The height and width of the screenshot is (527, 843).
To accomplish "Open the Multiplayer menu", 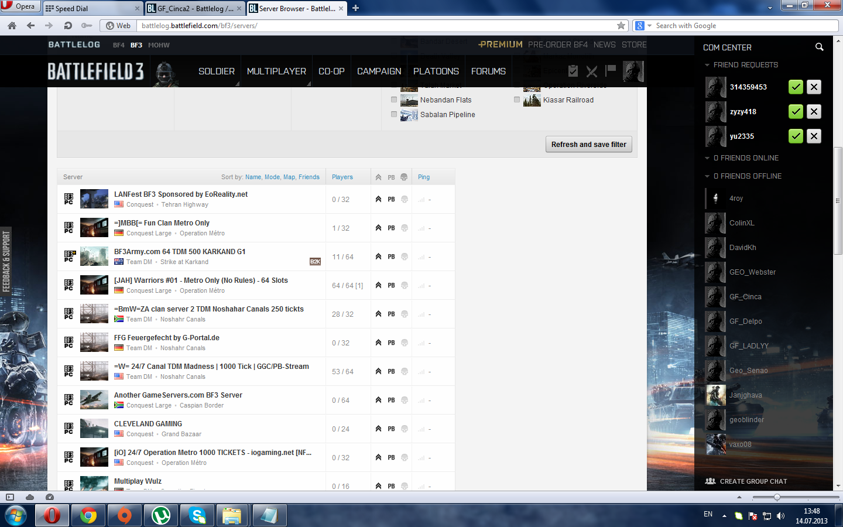I will (276, 71).
